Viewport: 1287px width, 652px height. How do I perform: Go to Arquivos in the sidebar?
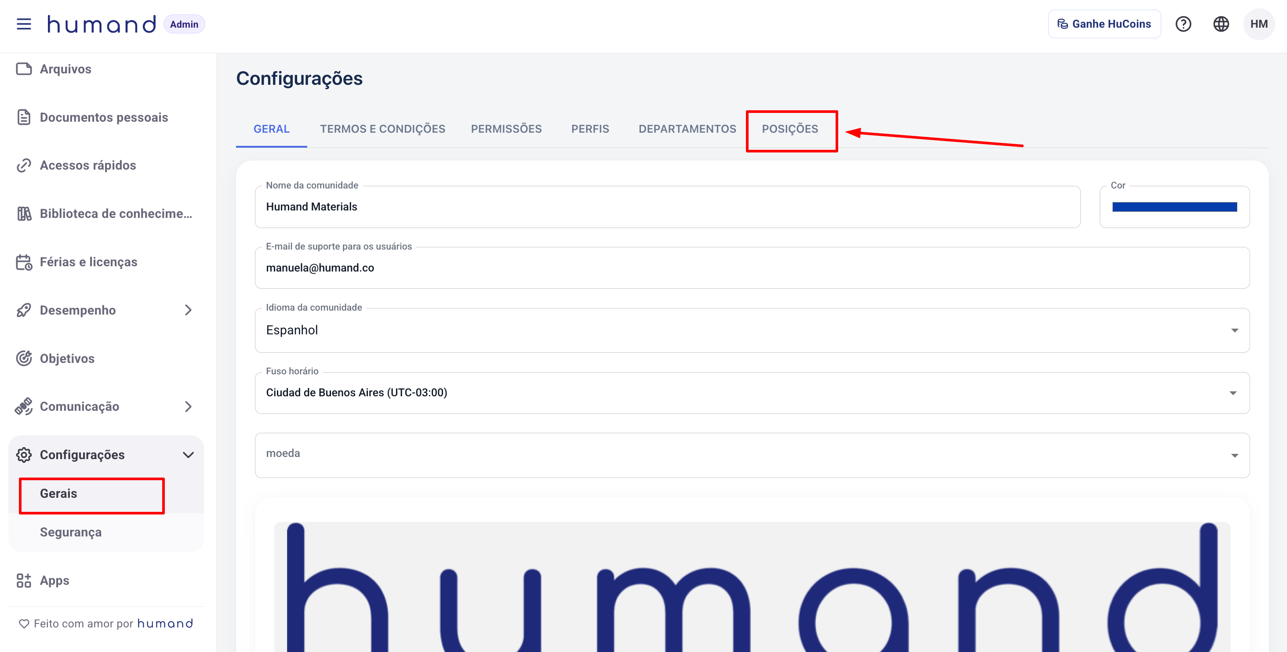click(x=106, y=69)
